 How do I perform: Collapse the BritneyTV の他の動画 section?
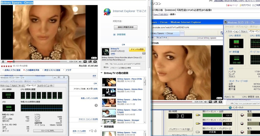(x=102, y=73)
